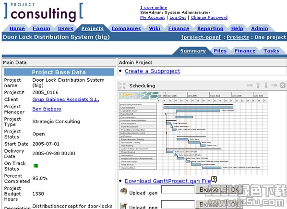Switch to the project Files subtab

tap(220, 51)
